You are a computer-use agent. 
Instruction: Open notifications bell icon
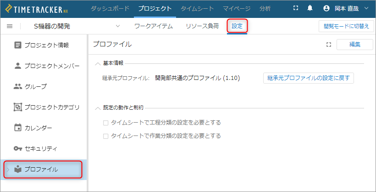click(x=310, y=8)
